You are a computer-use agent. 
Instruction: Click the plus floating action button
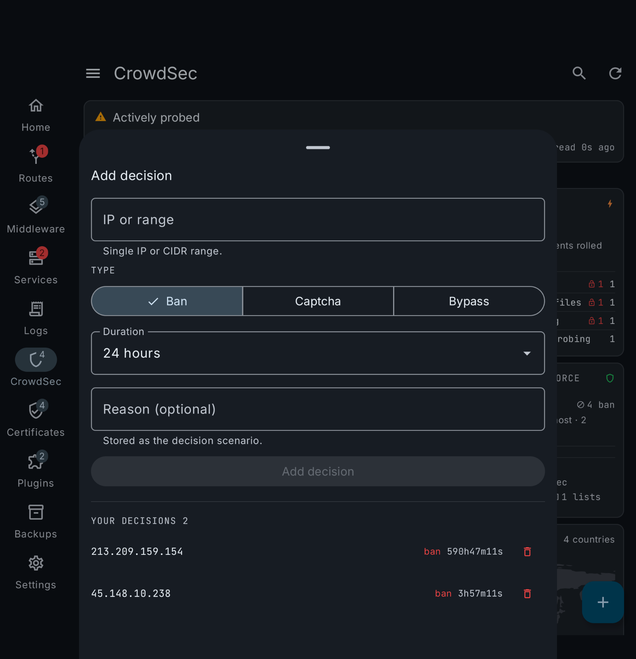coord(603,602)
